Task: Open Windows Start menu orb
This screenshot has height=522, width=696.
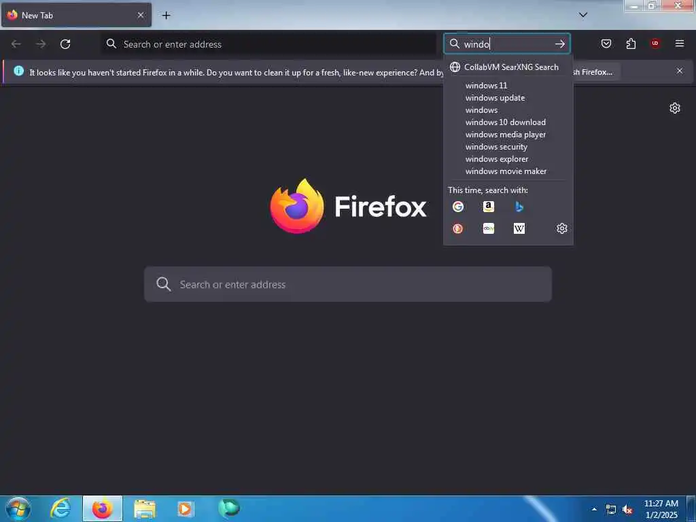Action: pyautogui.click(x=18, y=508)
